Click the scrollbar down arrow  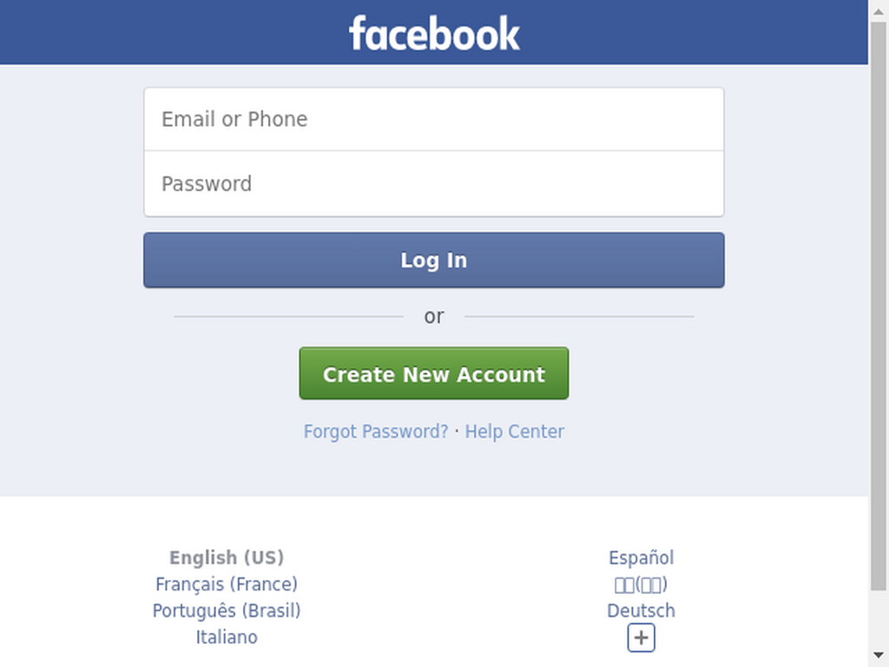(879, 657)
